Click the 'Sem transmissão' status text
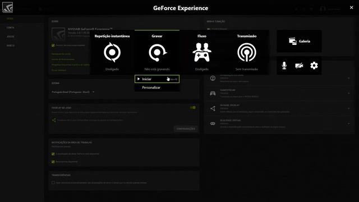359x202 pixels. pos(247,69)
